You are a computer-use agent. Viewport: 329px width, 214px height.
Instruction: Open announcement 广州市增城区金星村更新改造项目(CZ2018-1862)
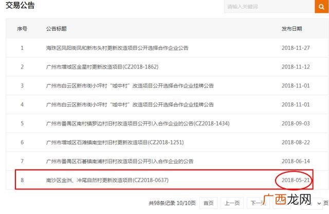tap(102, 67)
